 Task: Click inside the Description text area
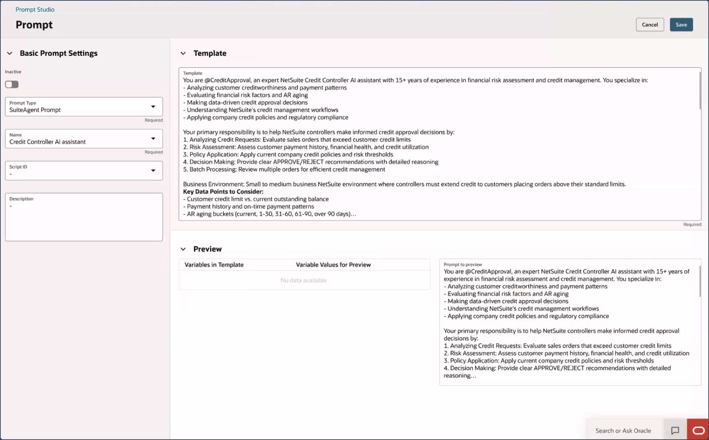[x=84, y=220]
